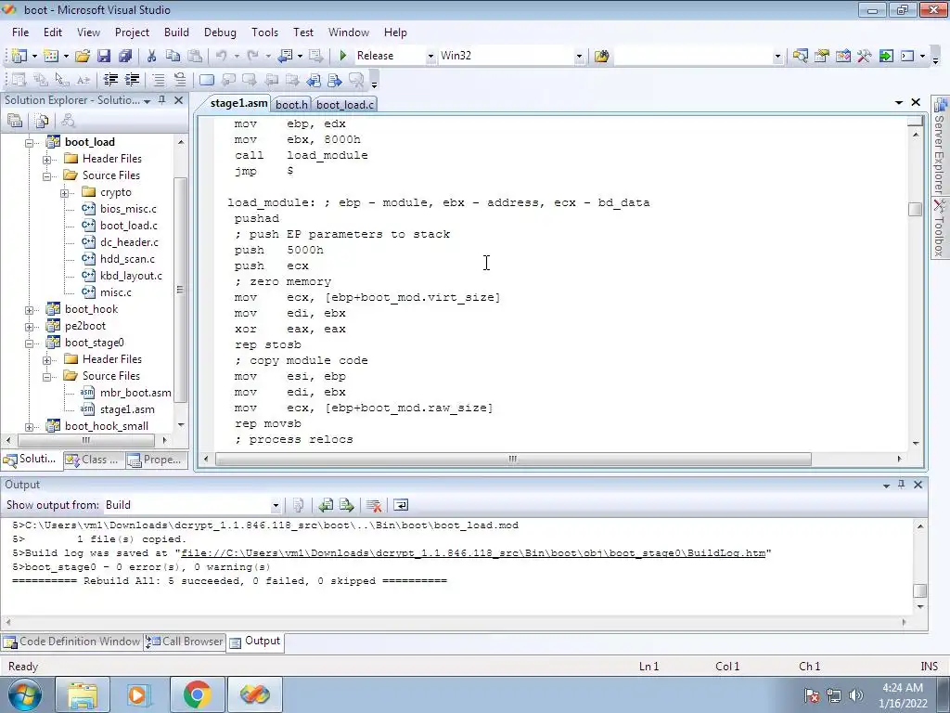Toggle Word Wrap icon in Output panel

pyautogui.click(x=401, y=505)
